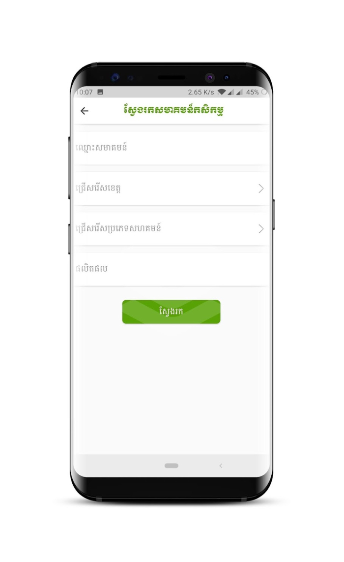Expand the association type chevron arrow
344x562 pixels.
261,229
